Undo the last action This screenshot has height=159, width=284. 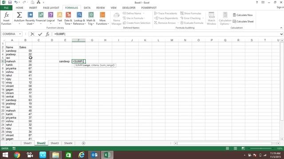click(16, 2)
